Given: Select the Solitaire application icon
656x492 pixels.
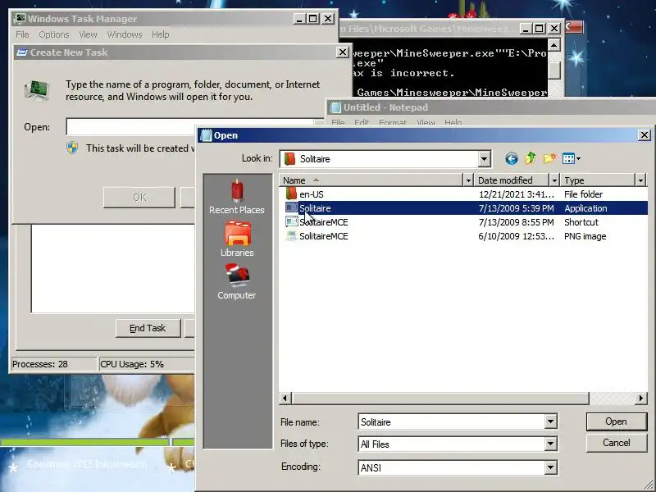Looking at the screenshot, I should pyautogui.click(x=291, y=208).
